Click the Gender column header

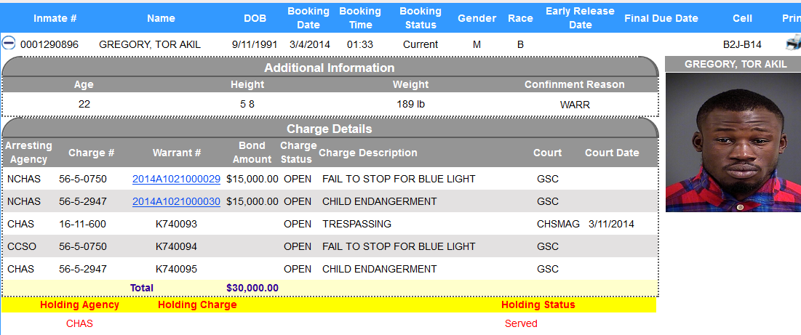[477, 18]
